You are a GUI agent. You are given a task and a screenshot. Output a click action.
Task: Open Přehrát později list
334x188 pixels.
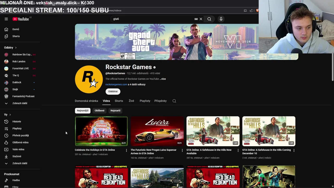pos(20,136)
